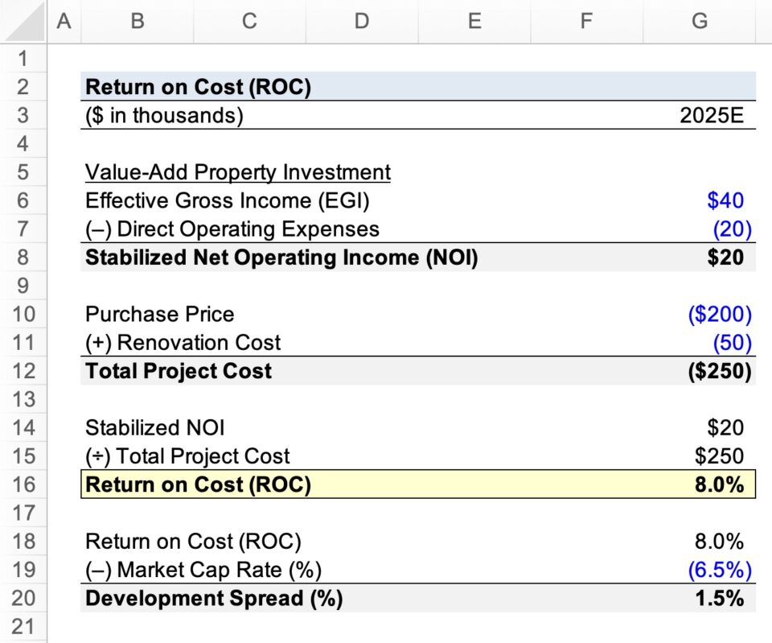Viewport: 772px width, 643px height.
Task: Click the highlighted Return on Cost (ROC) 8.0% cell
Action: pyautogui.click(x=700, y=484)
